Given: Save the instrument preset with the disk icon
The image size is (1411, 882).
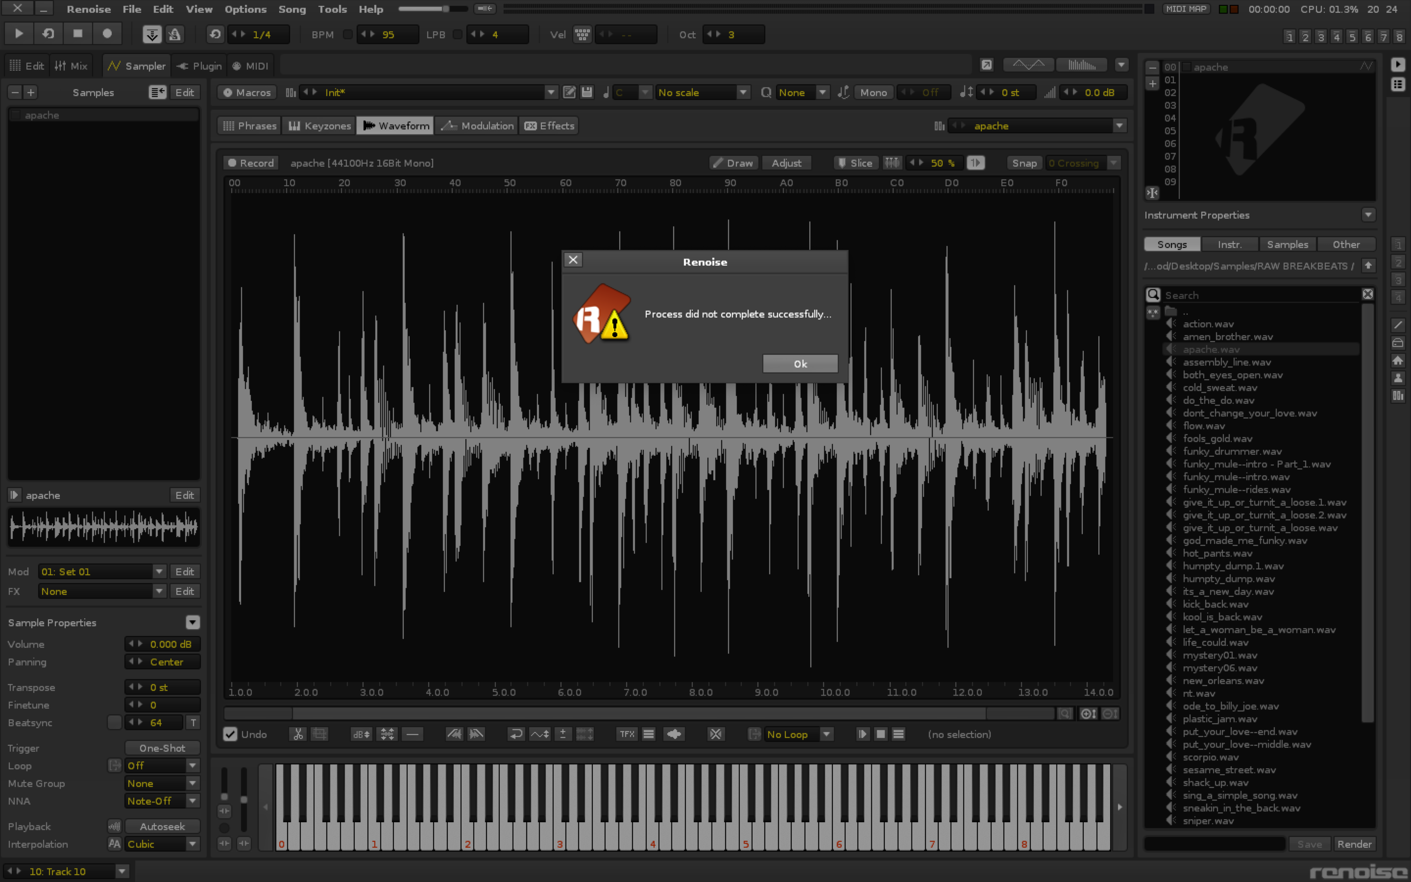Looking at the screenshot, I should click(586, 92).
